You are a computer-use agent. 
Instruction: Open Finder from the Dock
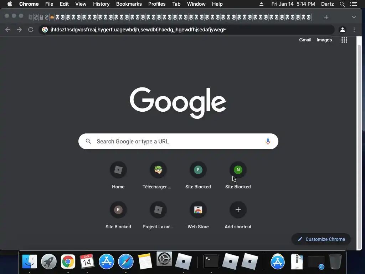30,262
